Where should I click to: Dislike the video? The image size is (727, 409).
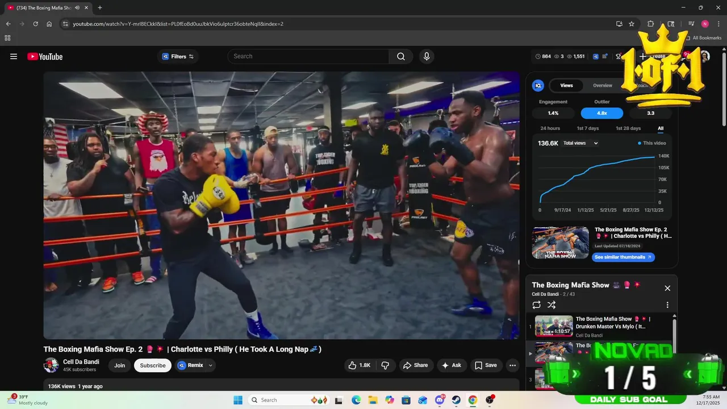pyautogui.click(x=385, y=365)
